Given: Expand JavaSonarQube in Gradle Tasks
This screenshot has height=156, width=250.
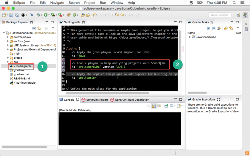Looking at the screenshot, I should pyautogui.click(x=190, y=37).
